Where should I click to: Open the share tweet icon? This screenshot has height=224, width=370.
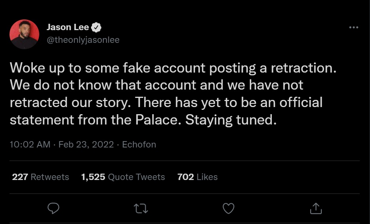point(315,208)
